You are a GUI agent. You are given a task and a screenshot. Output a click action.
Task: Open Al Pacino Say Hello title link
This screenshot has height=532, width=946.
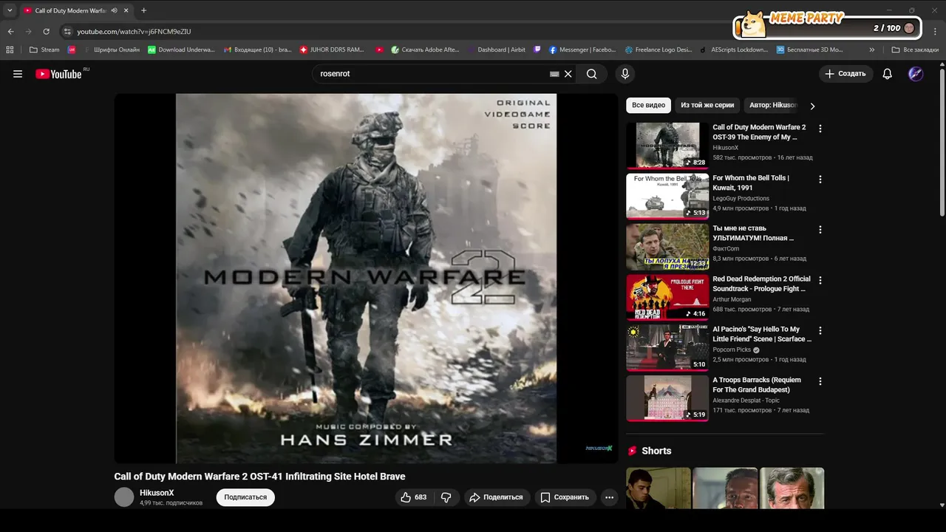(761, 334)
